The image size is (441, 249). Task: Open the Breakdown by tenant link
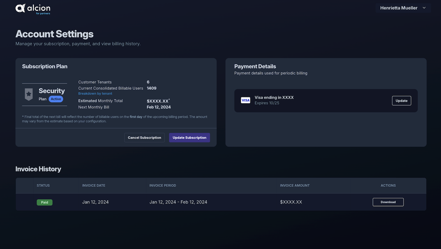point(95,94)
